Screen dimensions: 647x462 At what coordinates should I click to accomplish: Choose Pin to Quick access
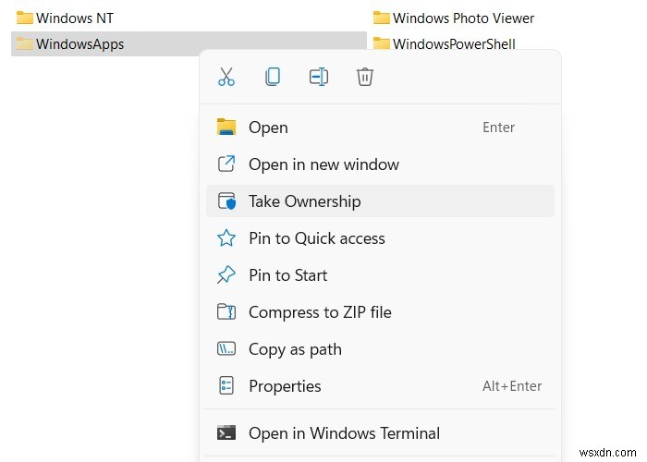point(380,238)
